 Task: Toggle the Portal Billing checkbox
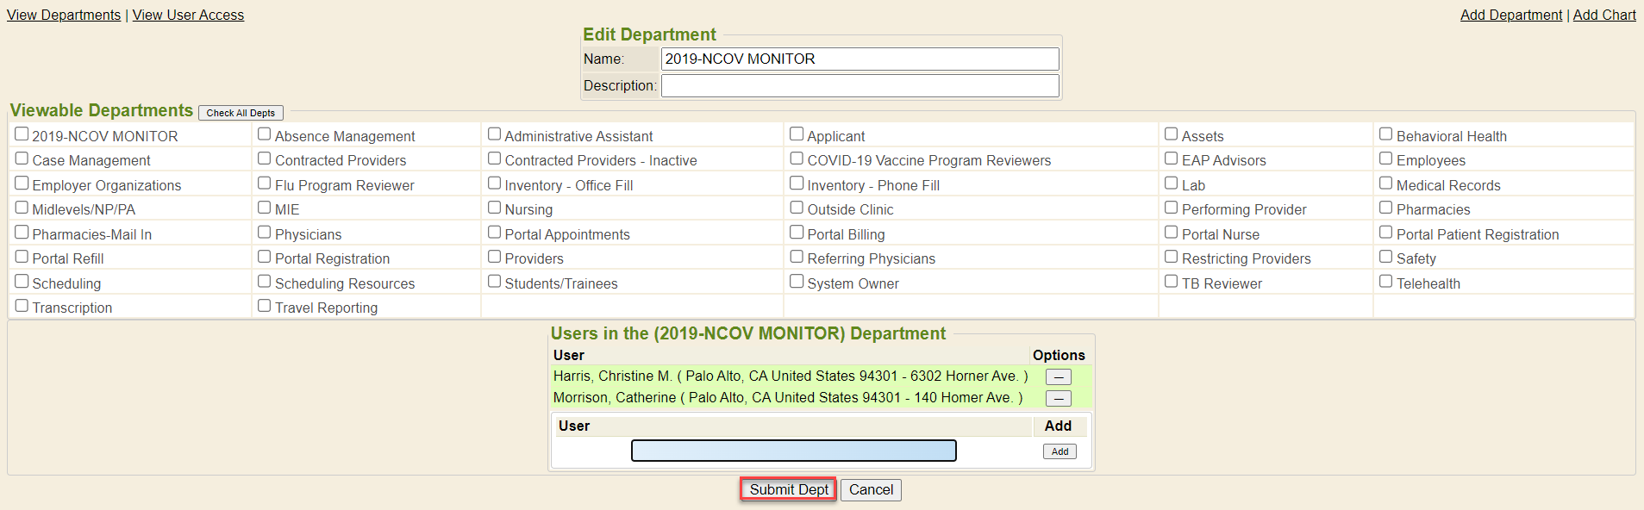click(797, 233)
